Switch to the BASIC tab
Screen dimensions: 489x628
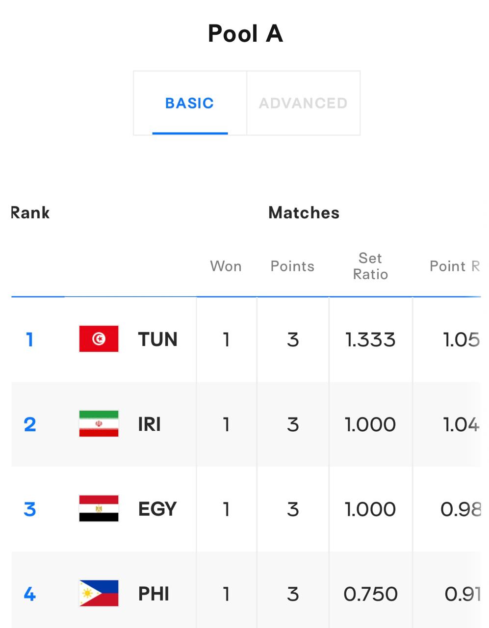point(190,103)
